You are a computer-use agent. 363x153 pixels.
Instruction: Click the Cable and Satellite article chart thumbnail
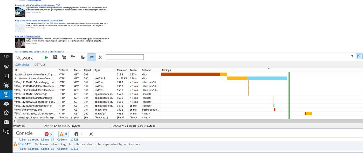click(20, 27)
